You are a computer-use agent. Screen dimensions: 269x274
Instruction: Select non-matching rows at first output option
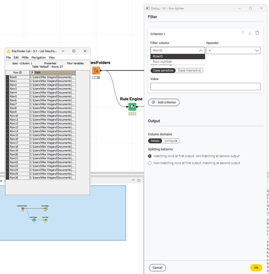click(150, 163)
